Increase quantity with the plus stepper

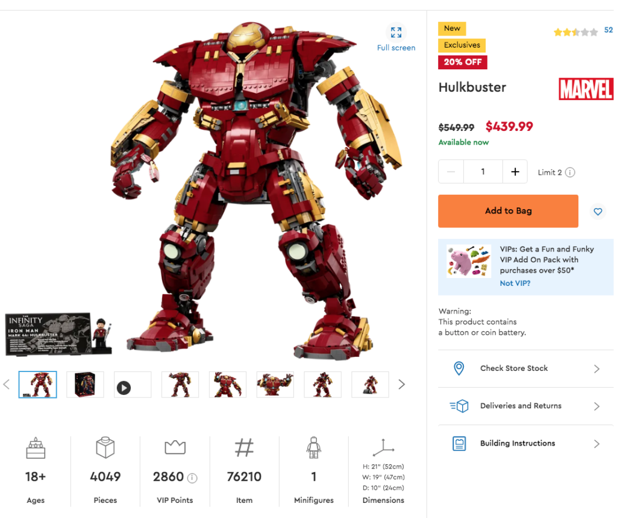[x=515, y=171]
